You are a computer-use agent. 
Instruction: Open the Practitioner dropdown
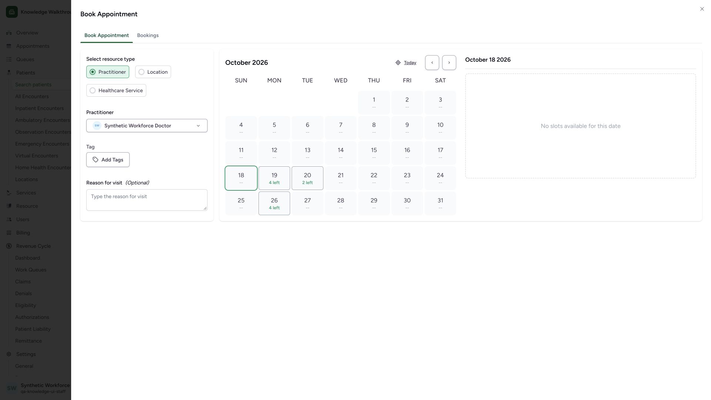[x=147, y=126]
